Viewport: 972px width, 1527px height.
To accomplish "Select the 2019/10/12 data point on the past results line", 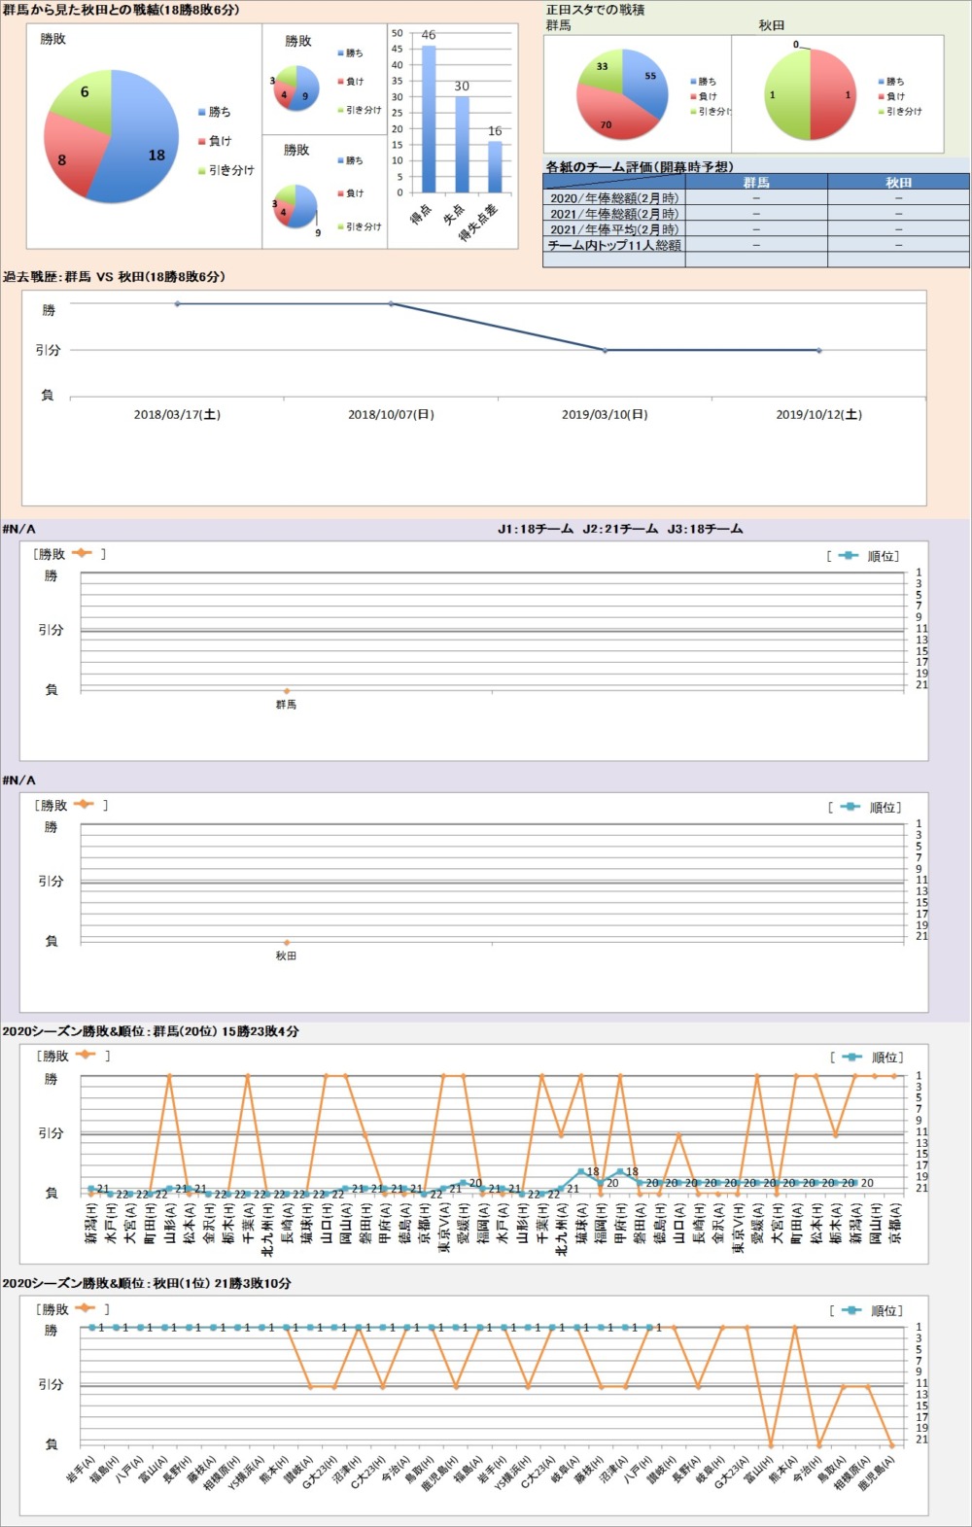I will pyautogui.click(x=819, y=350).
